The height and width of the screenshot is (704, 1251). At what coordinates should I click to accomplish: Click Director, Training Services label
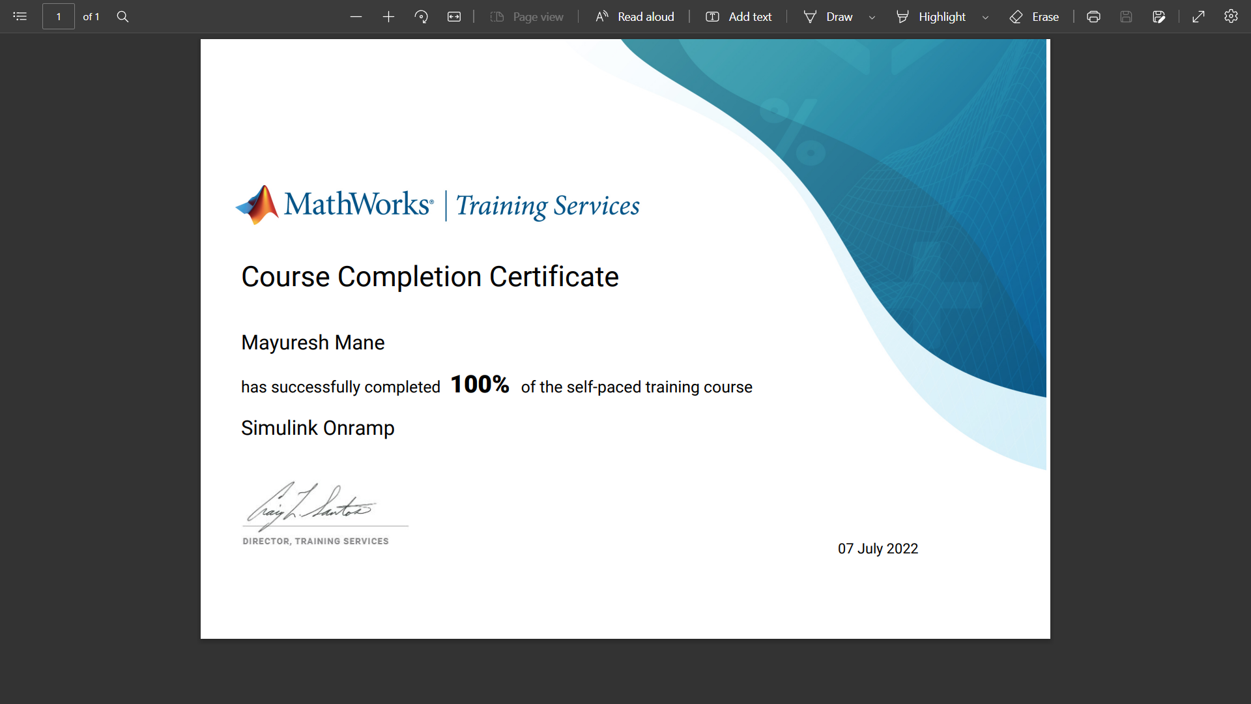[x=315, y=541]
